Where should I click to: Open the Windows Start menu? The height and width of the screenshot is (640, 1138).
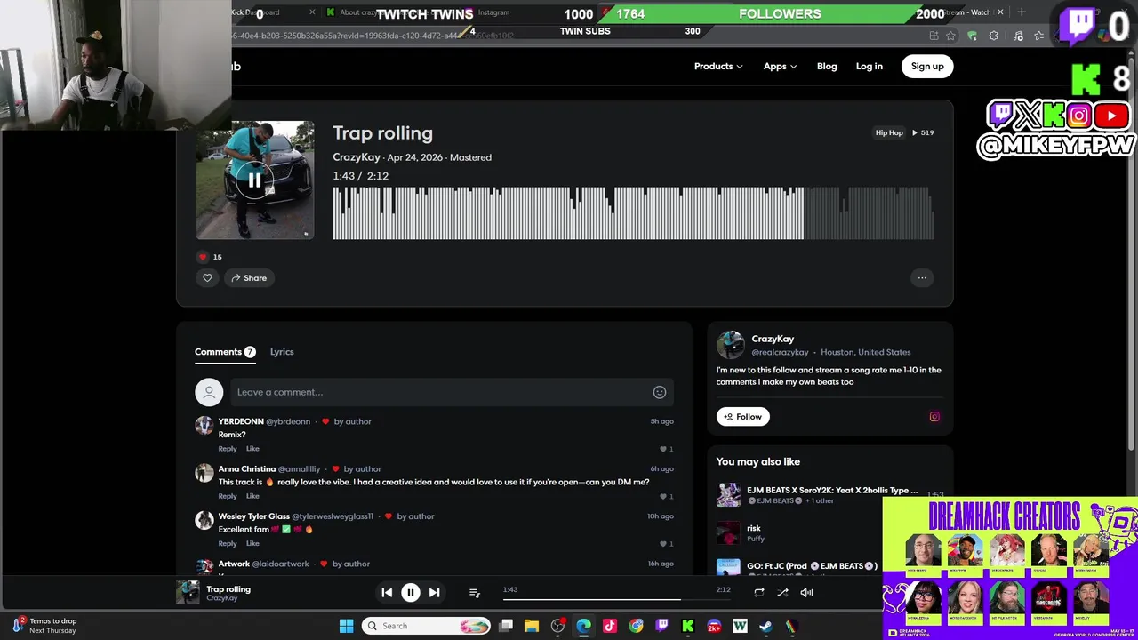pos(346,626)
